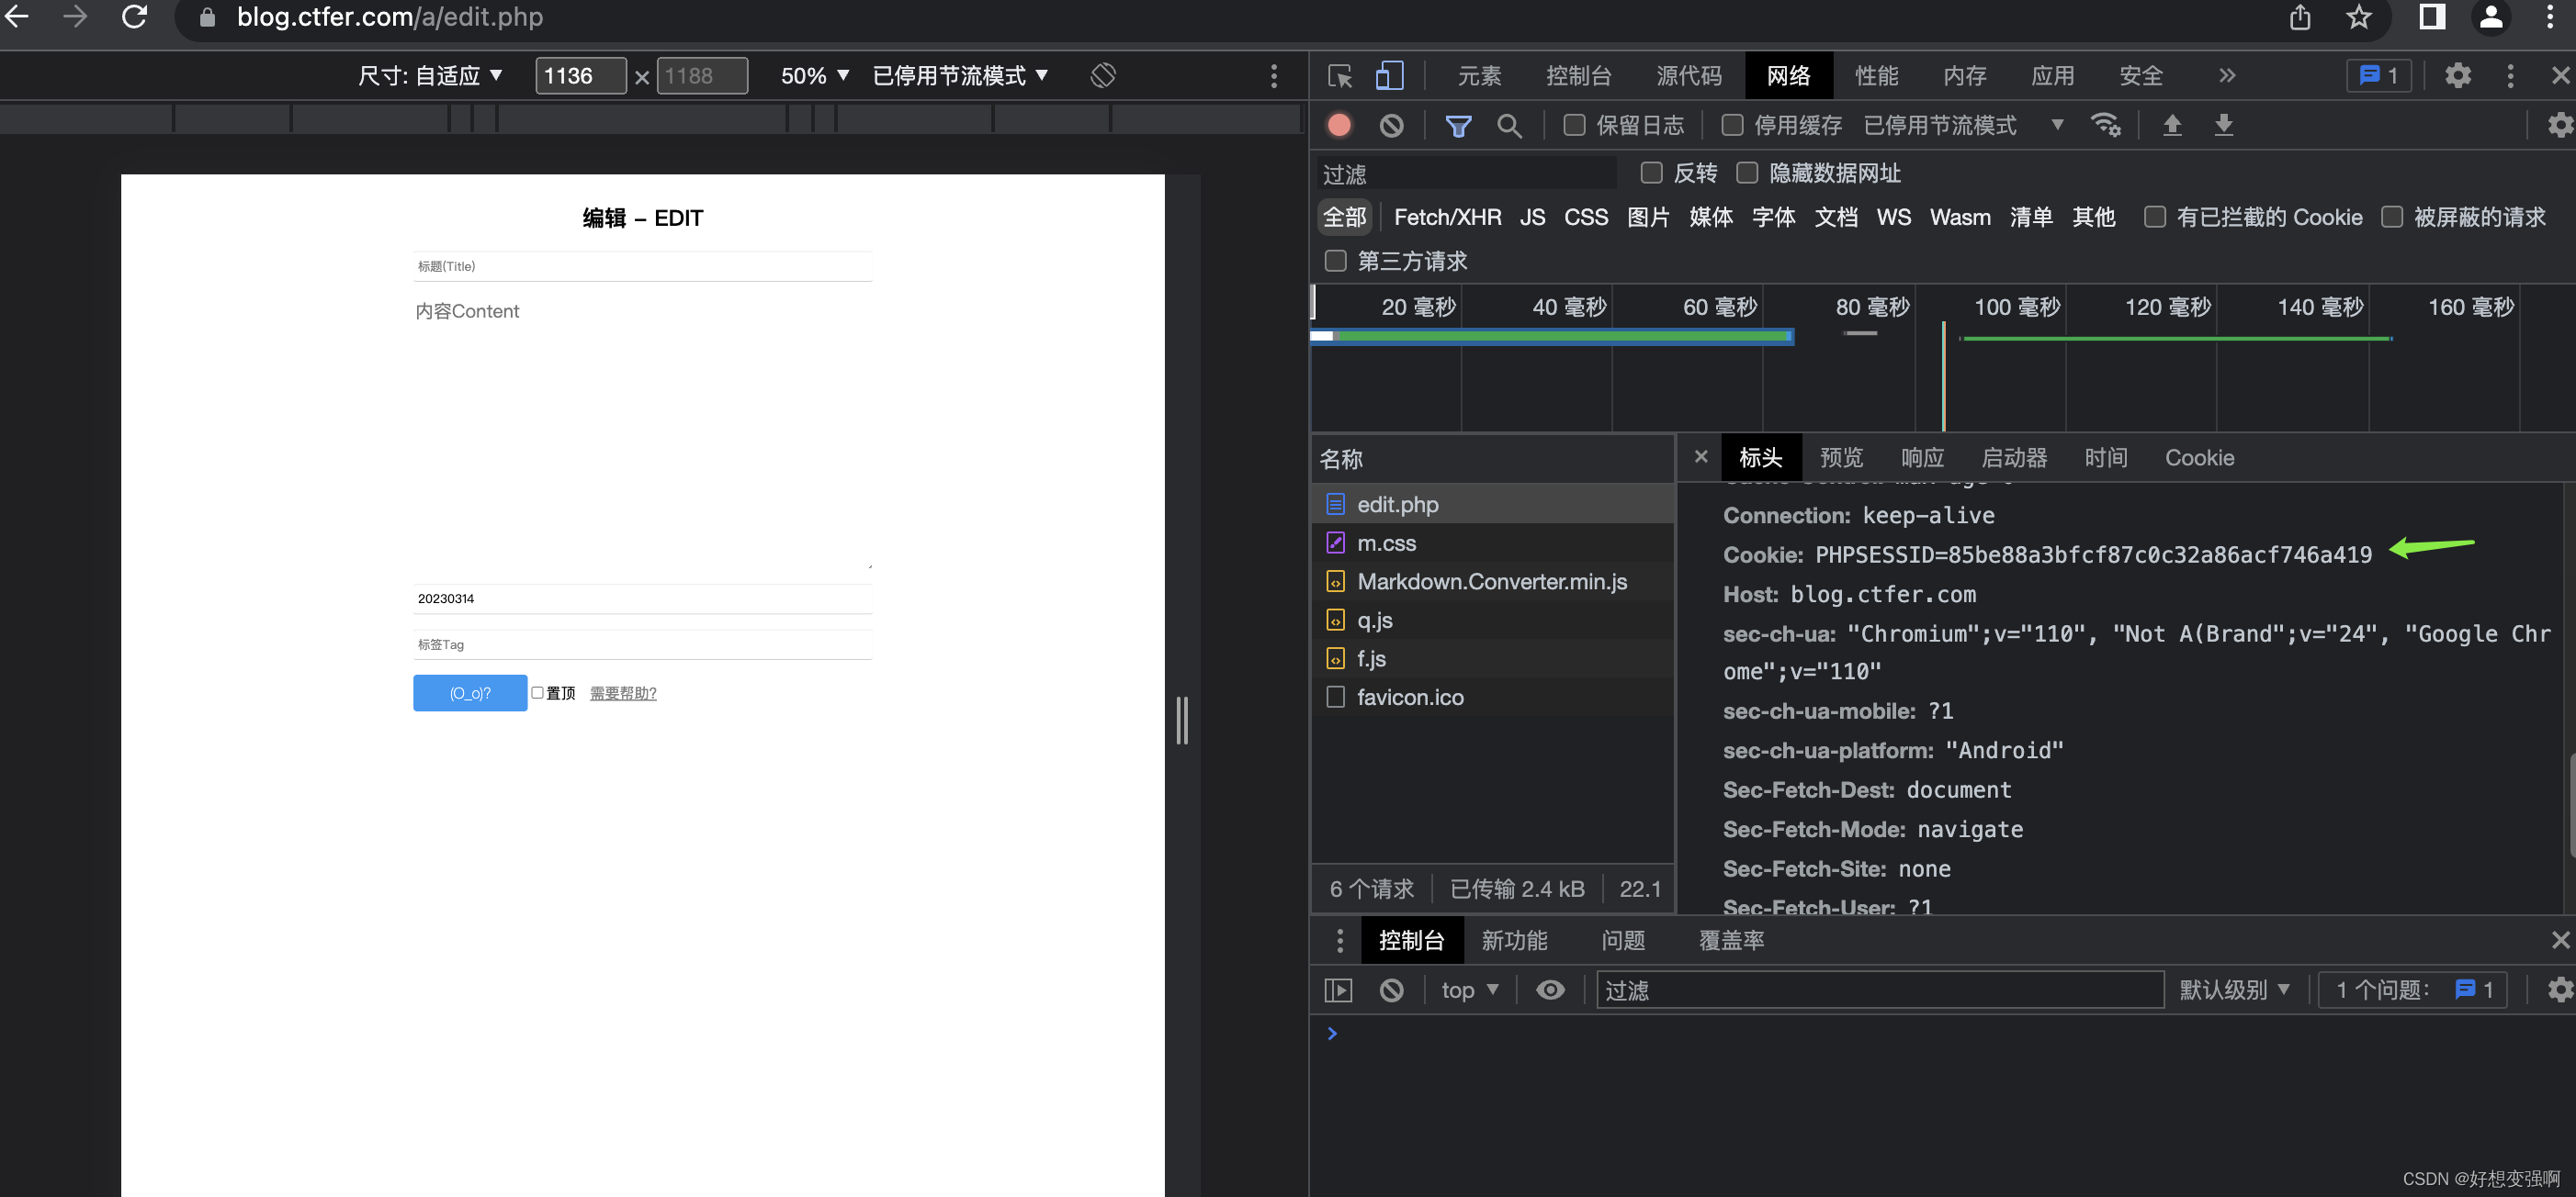The image size is (2576, 1197).
Task: Stop recording network log
Action: click(x=1339, y=125)
